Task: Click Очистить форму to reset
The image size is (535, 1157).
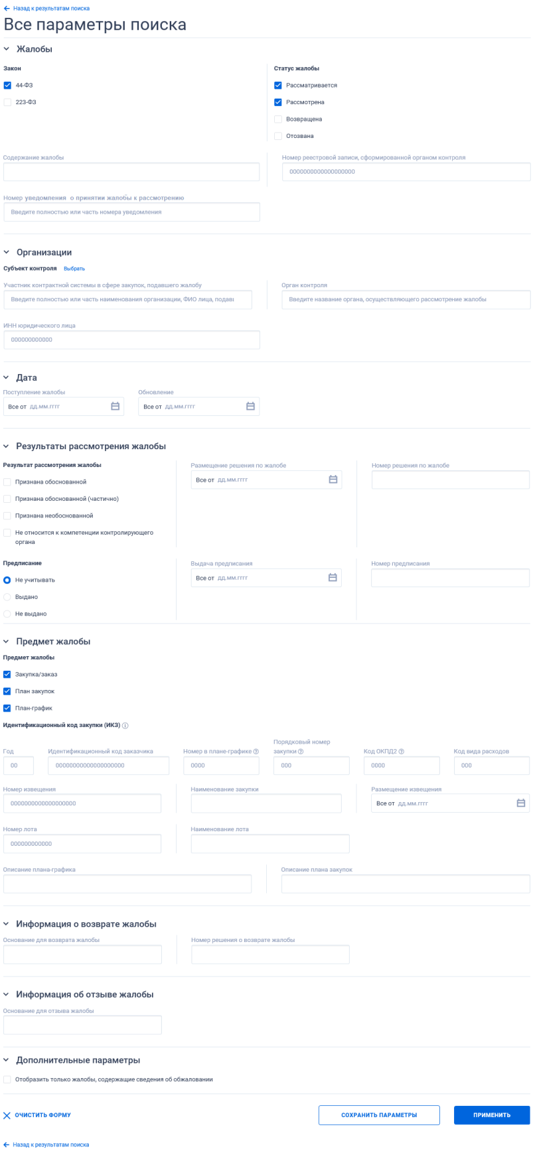Action: click(x=42, y=1116)
